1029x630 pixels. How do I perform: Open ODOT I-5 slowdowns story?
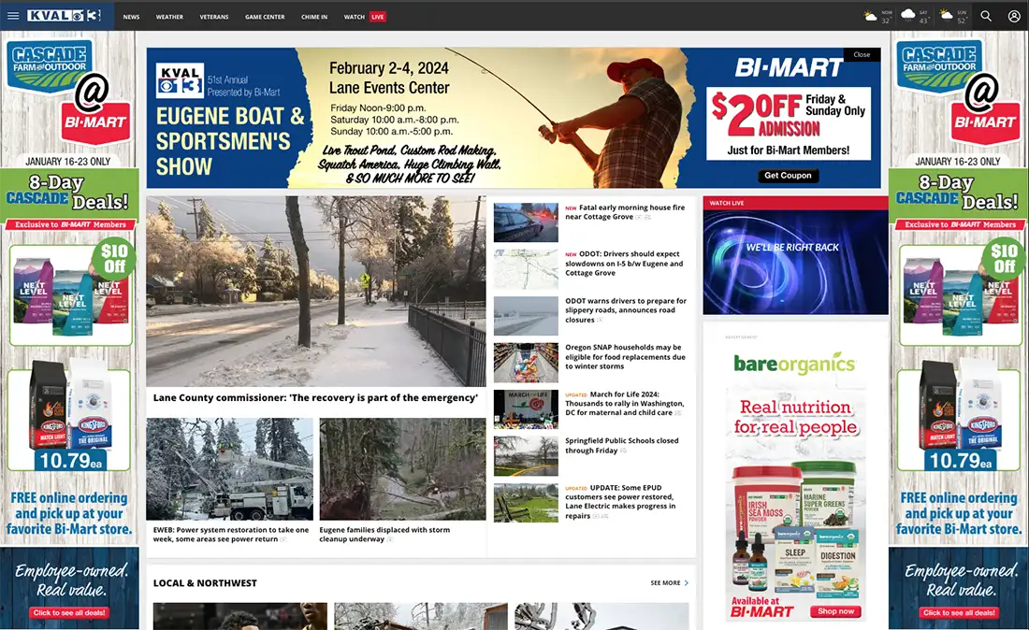[x=624, y=264]
